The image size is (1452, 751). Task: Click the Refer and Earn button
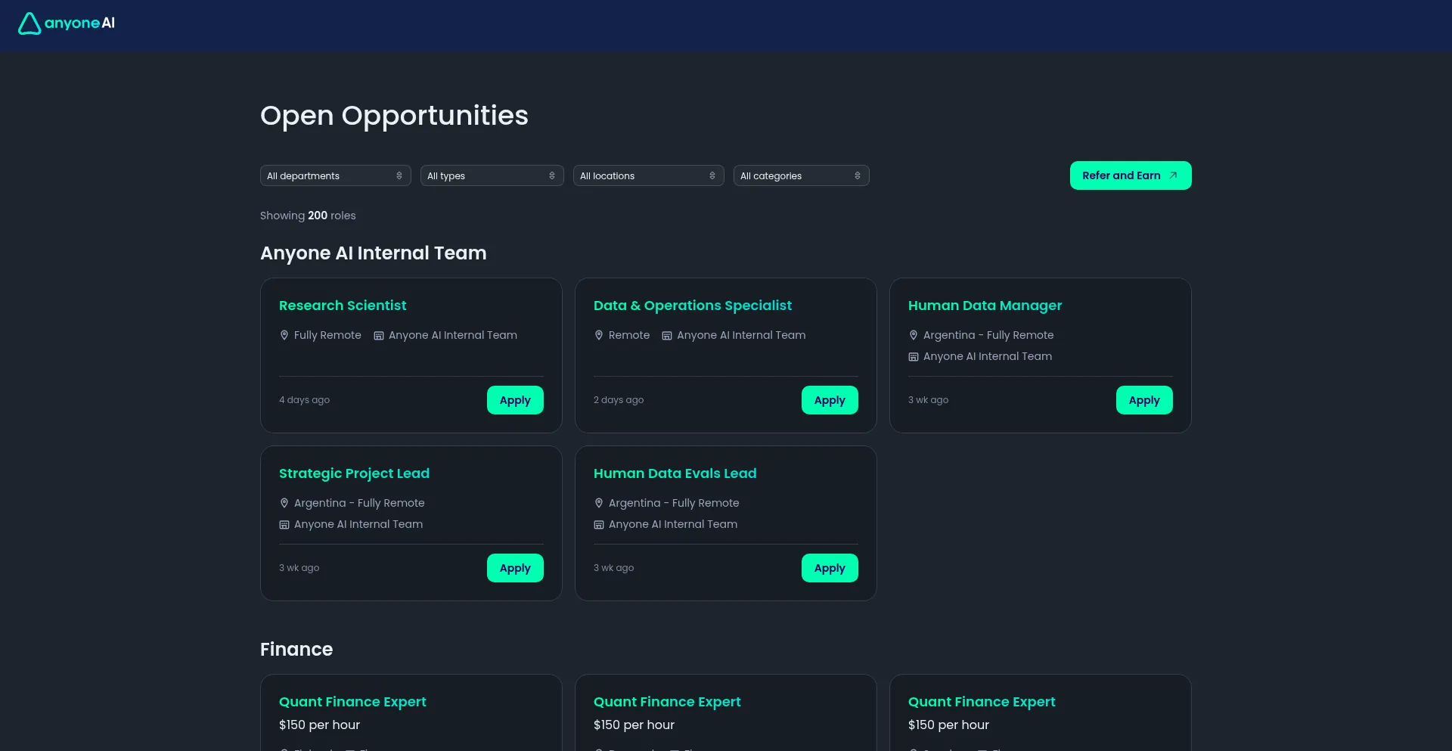point(1130,175)
